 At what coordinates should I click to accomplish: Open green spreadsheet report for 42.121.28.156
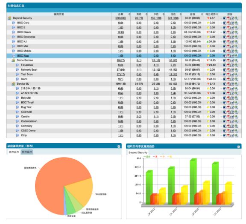coord(237,93)
